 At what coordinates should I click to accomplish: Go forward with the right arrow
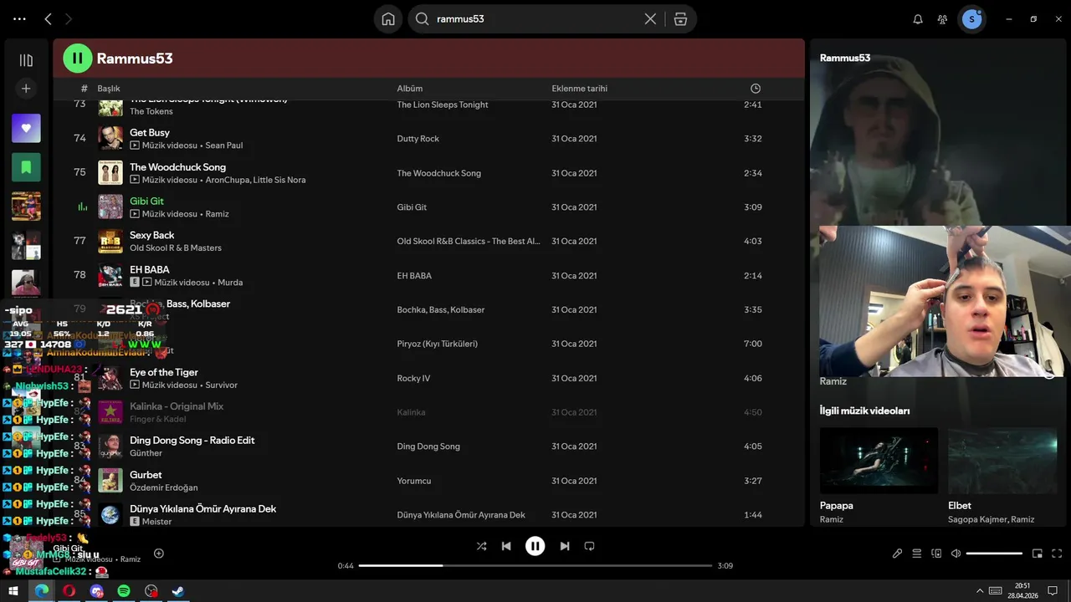pyautogui.click(x=69, y=18)
